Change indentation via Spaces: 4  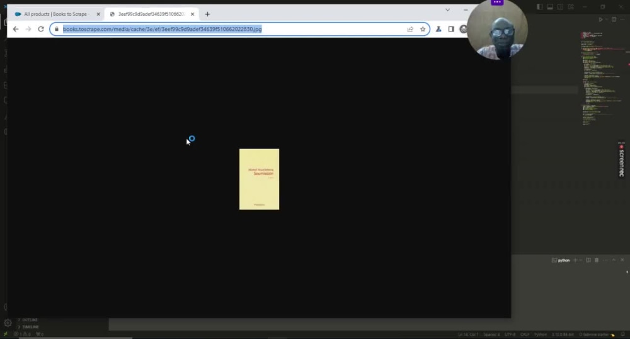tap(492, 334)
